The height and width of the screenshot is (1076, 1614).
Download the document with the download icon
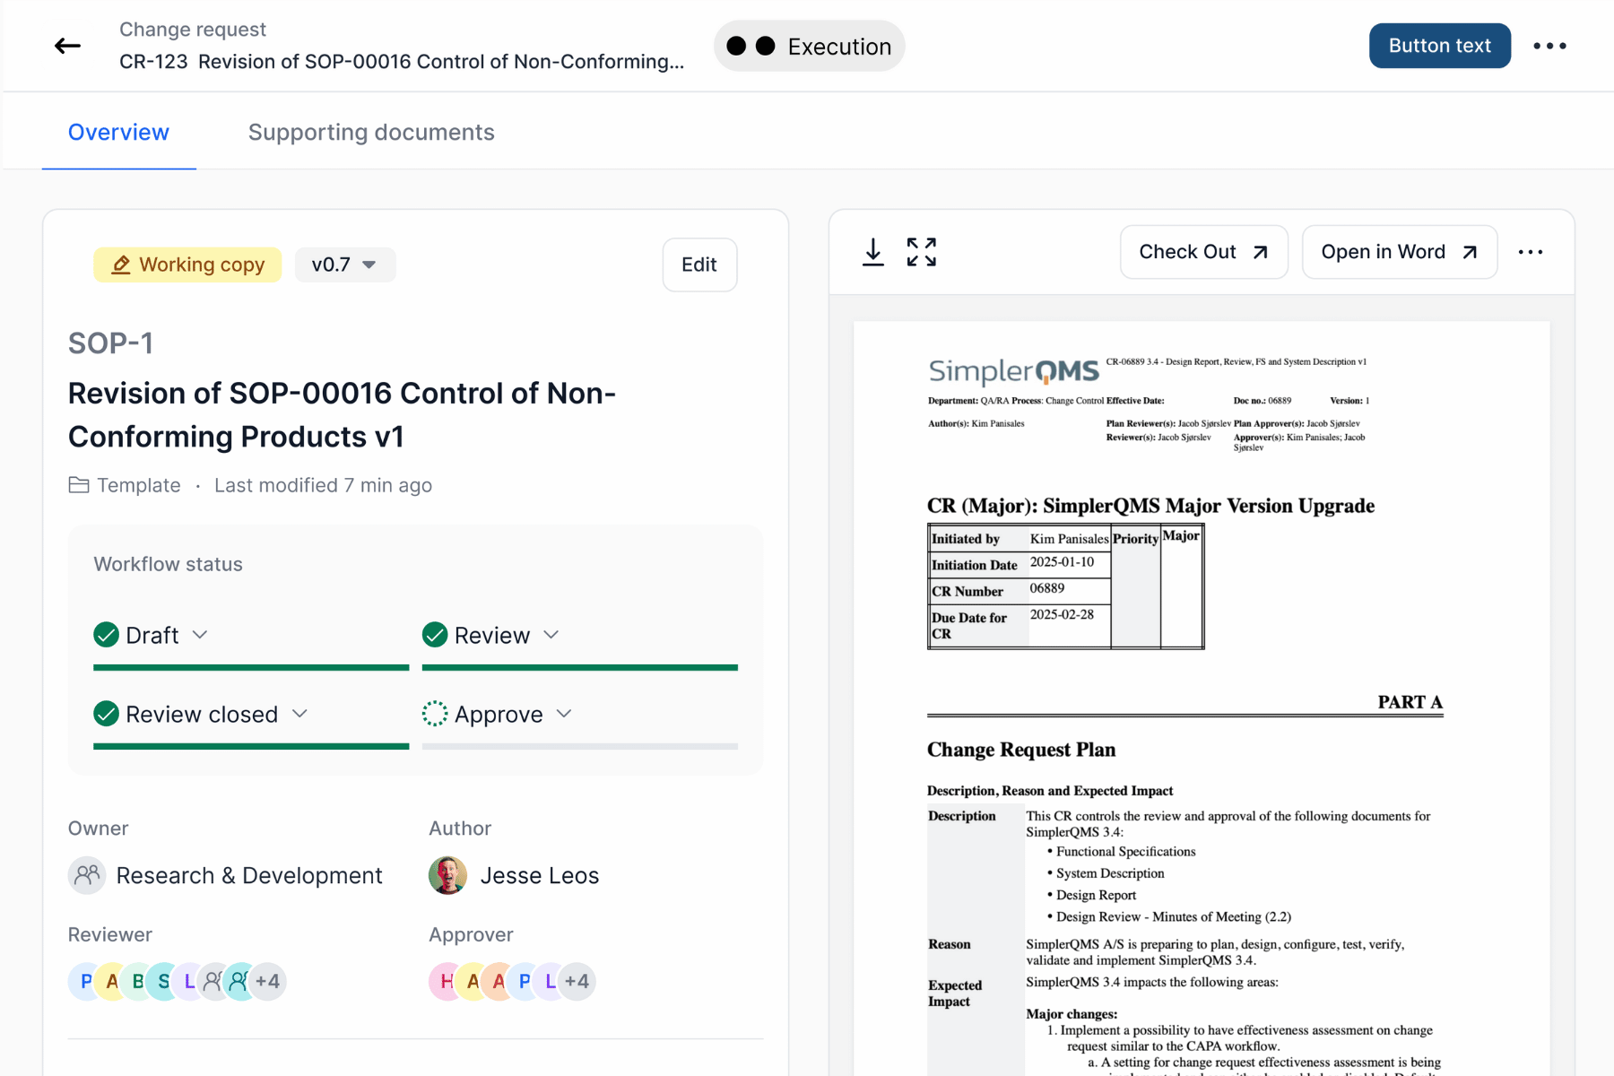pos(872,252)
